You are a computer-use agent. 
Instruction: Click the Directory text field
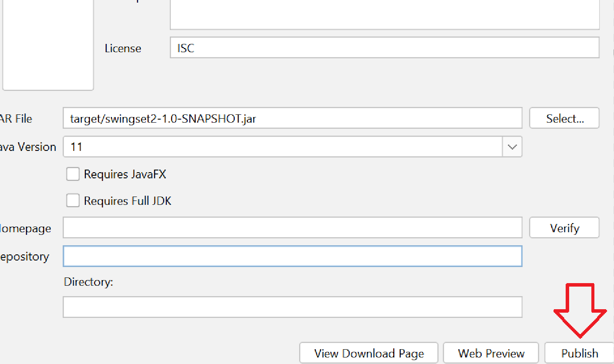(292, 307)
